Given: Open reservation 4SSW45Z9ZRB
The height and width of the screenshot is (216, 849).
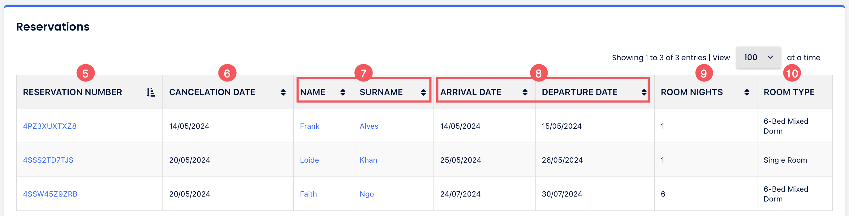Looking at the screenshot, I should click(x=50, y=194).
